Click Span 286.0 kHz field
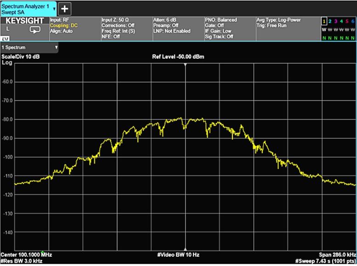The height and width of the screenshot is (266, 357). (337, 255)
